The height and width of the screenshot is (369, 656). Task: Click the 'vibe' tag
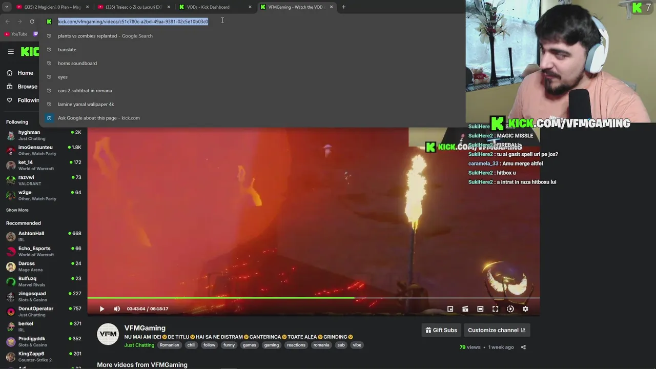pos(357,345)
